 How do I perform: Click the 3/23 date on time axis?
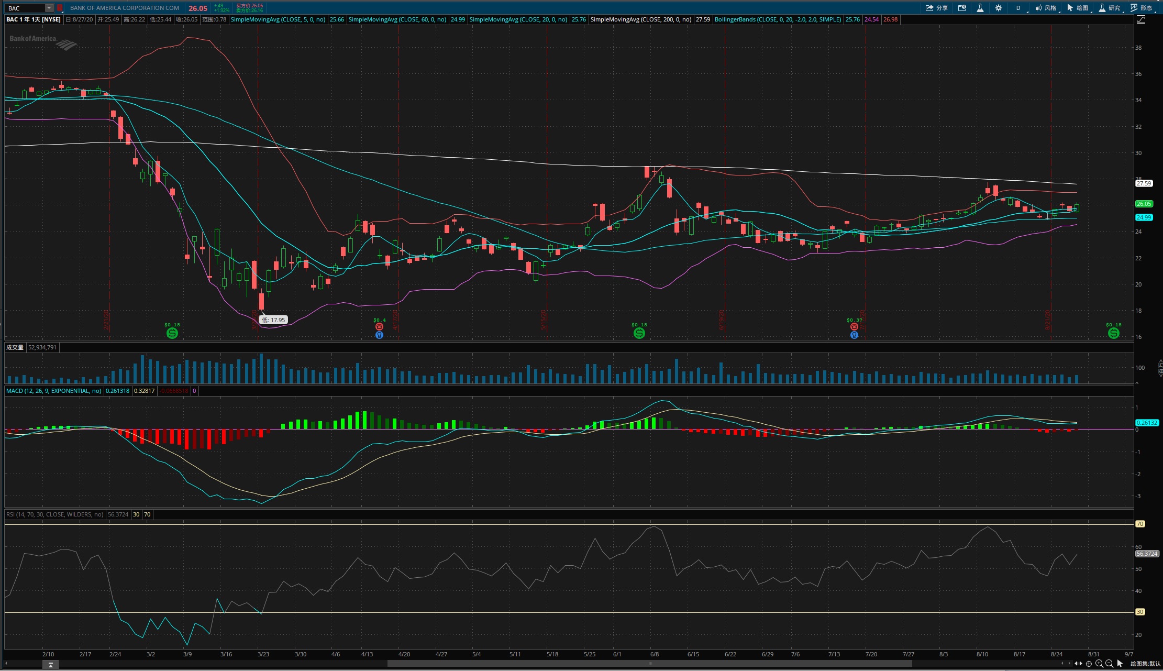pyautogui.click(x=263, y=654)
